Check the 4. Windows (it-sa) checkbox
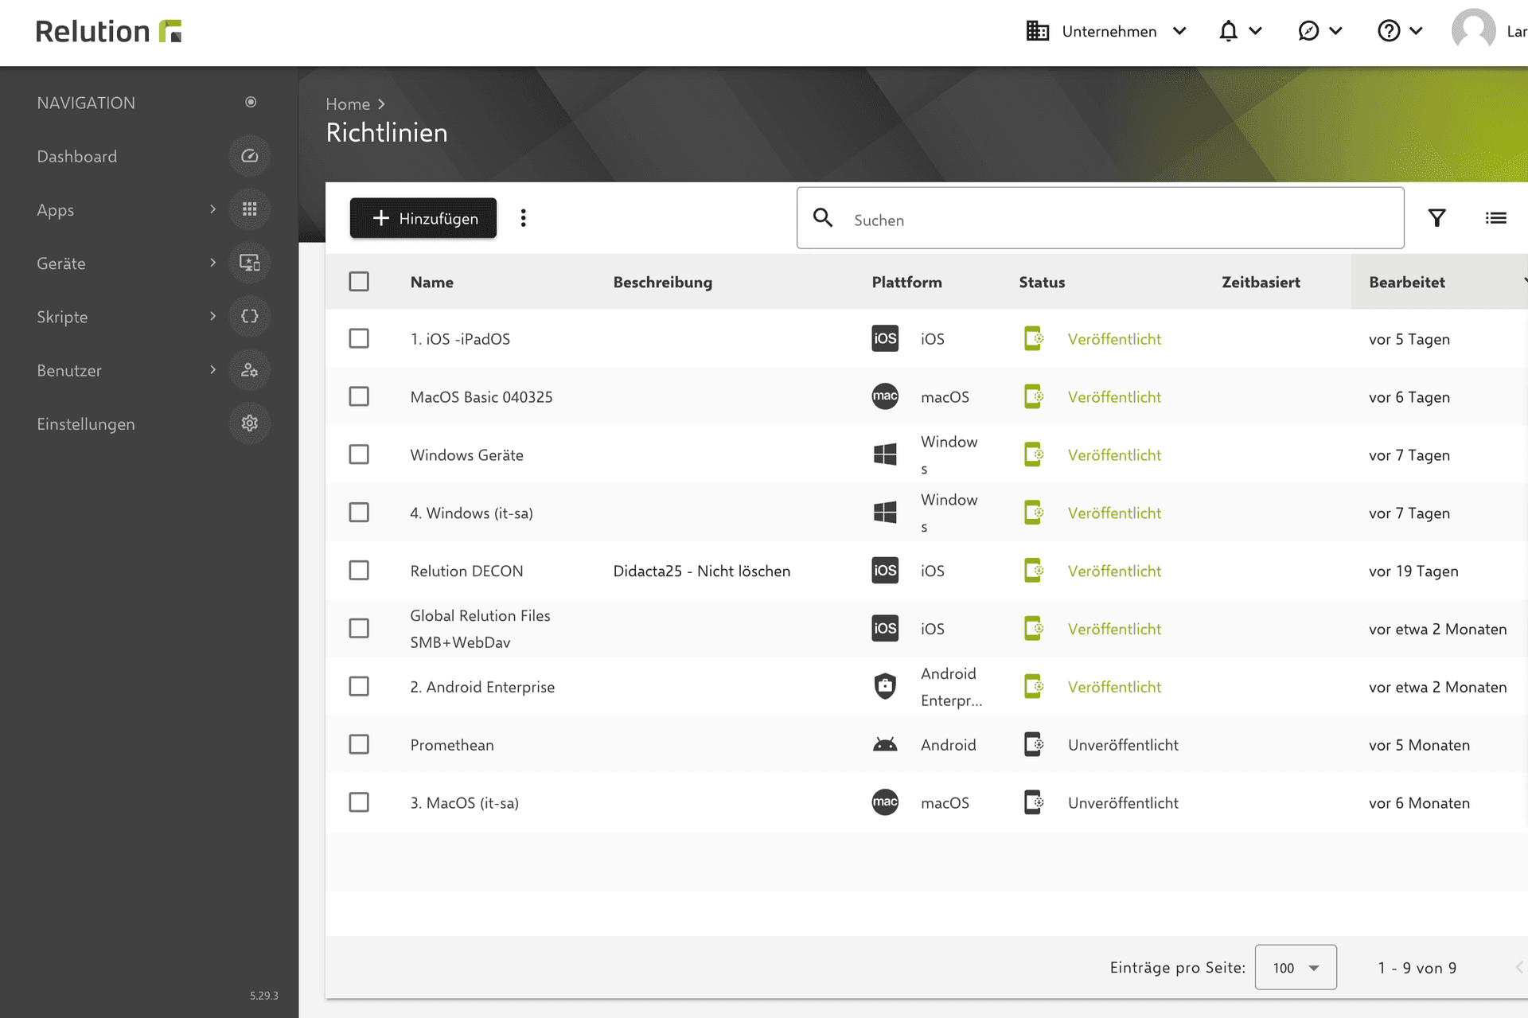The height and width of the screenshot is (1018, 1528). [x=359, y=513]
